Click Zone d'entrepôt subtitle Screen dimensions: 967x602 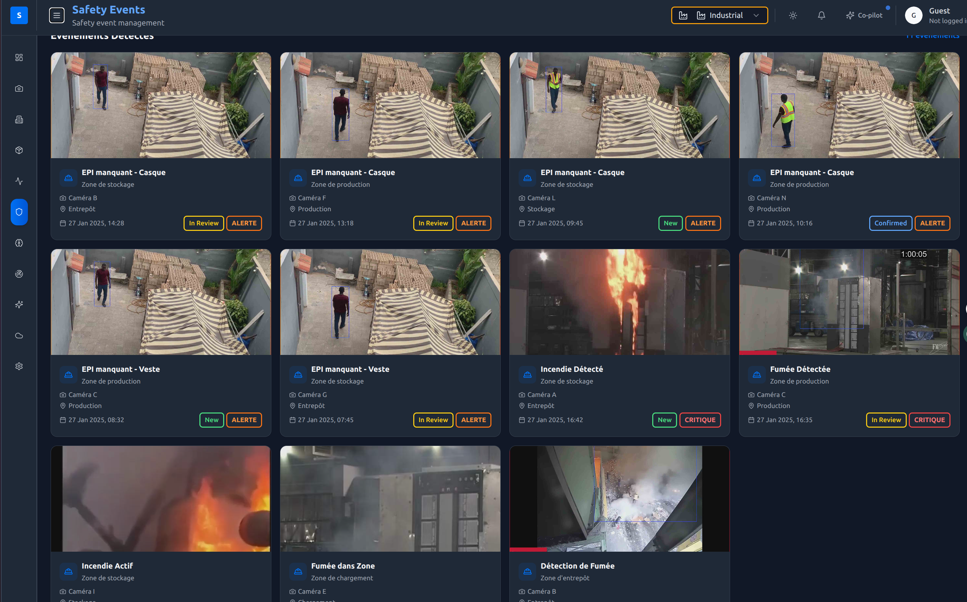click(x=565, y=578)
